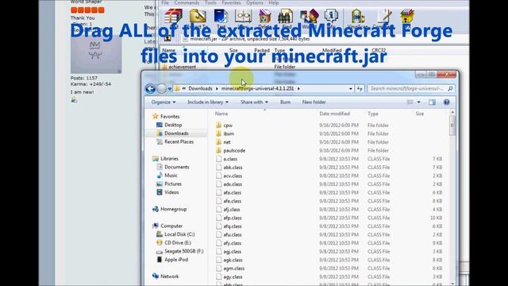Open the WinRAR Favorites menu
Viewport: 508px width, 286px height.
coord(231,2)
